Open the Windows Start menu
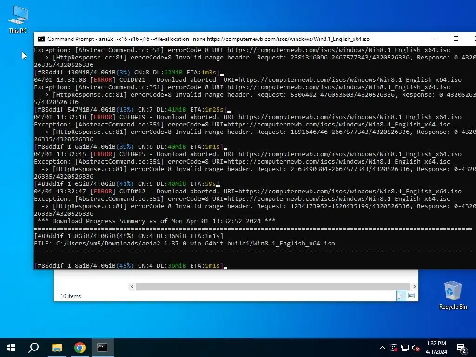 click(x=11, y=348)
